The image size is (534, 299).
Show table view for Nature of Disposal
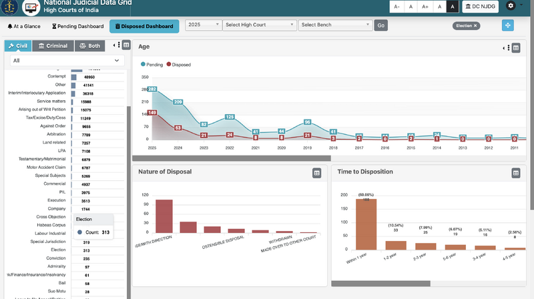pyautogui.click(x=317, y=173)
